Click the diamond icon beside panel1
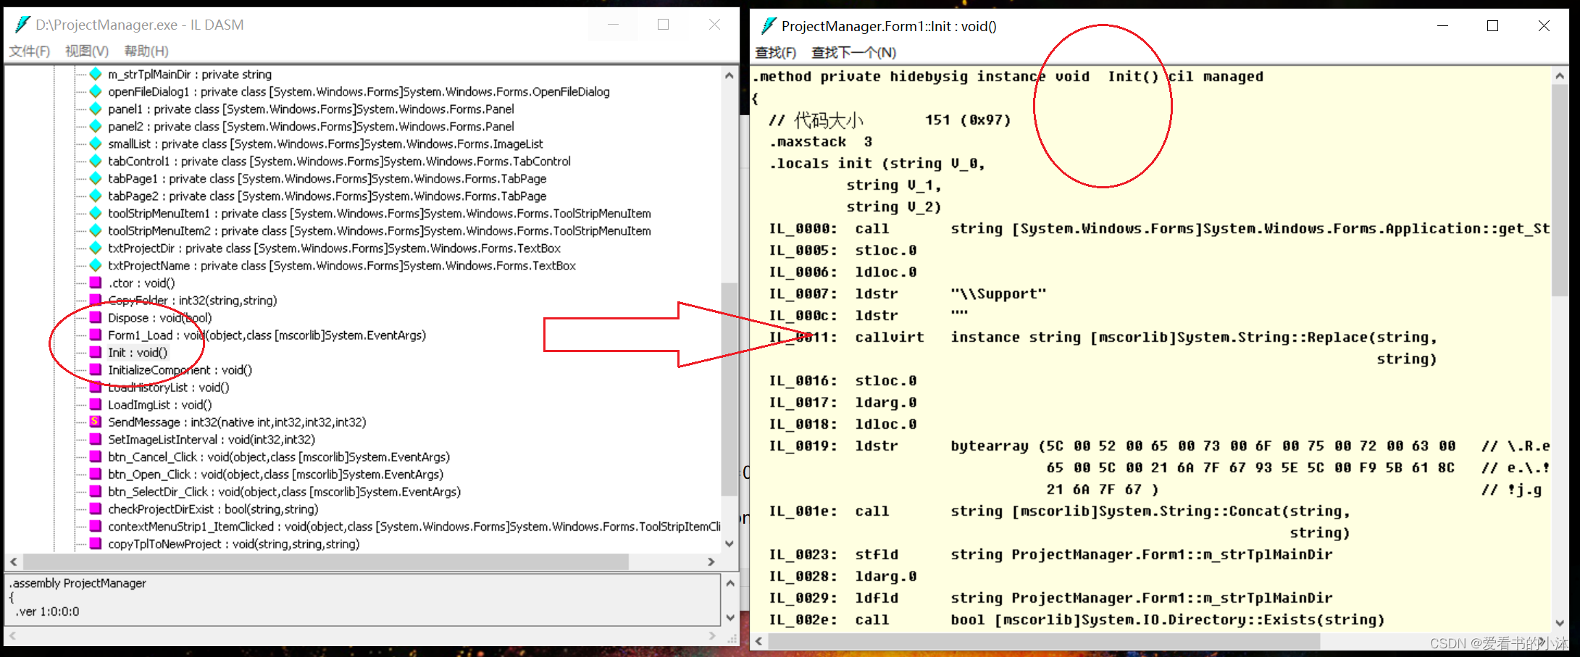 coord(96,109)
